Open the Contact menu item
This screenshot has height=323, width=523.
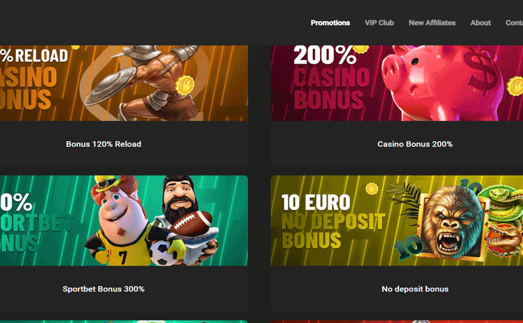pos(514,22)
